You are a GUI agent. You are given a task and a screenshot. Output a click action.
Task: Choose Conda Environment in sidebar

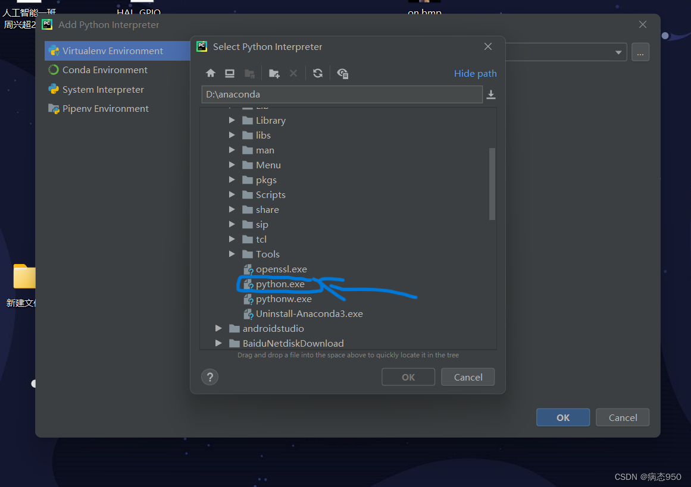[117, 70]
